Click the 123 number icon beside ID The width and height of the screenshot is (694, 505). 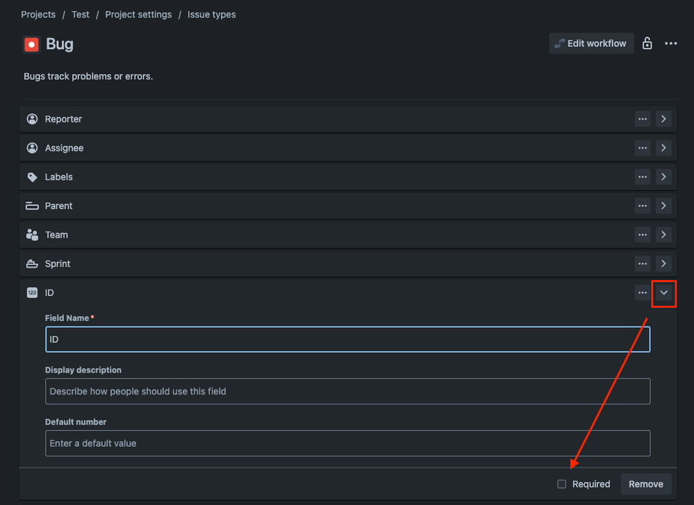click(32, 292)
